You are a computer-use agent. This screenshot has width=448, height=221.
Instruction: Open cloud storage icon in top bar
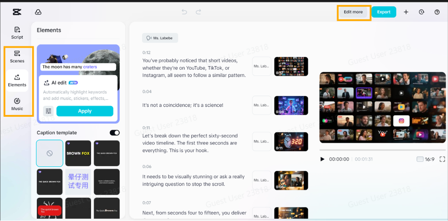pos(38,12)
